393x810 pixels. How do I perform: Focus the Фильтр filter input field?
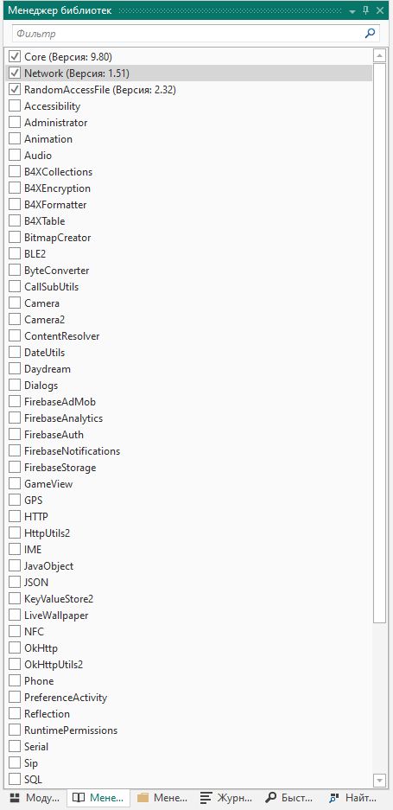[188, 34]
